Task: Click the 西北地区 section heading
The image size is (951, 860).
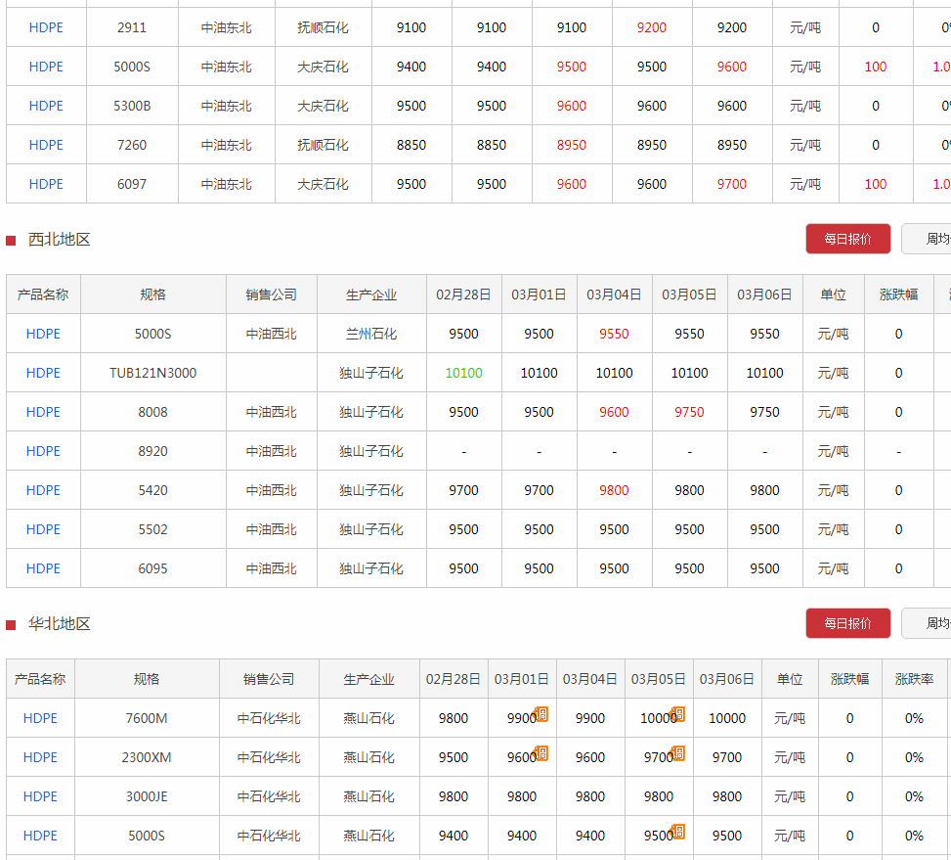Action: tap(60, 240)
